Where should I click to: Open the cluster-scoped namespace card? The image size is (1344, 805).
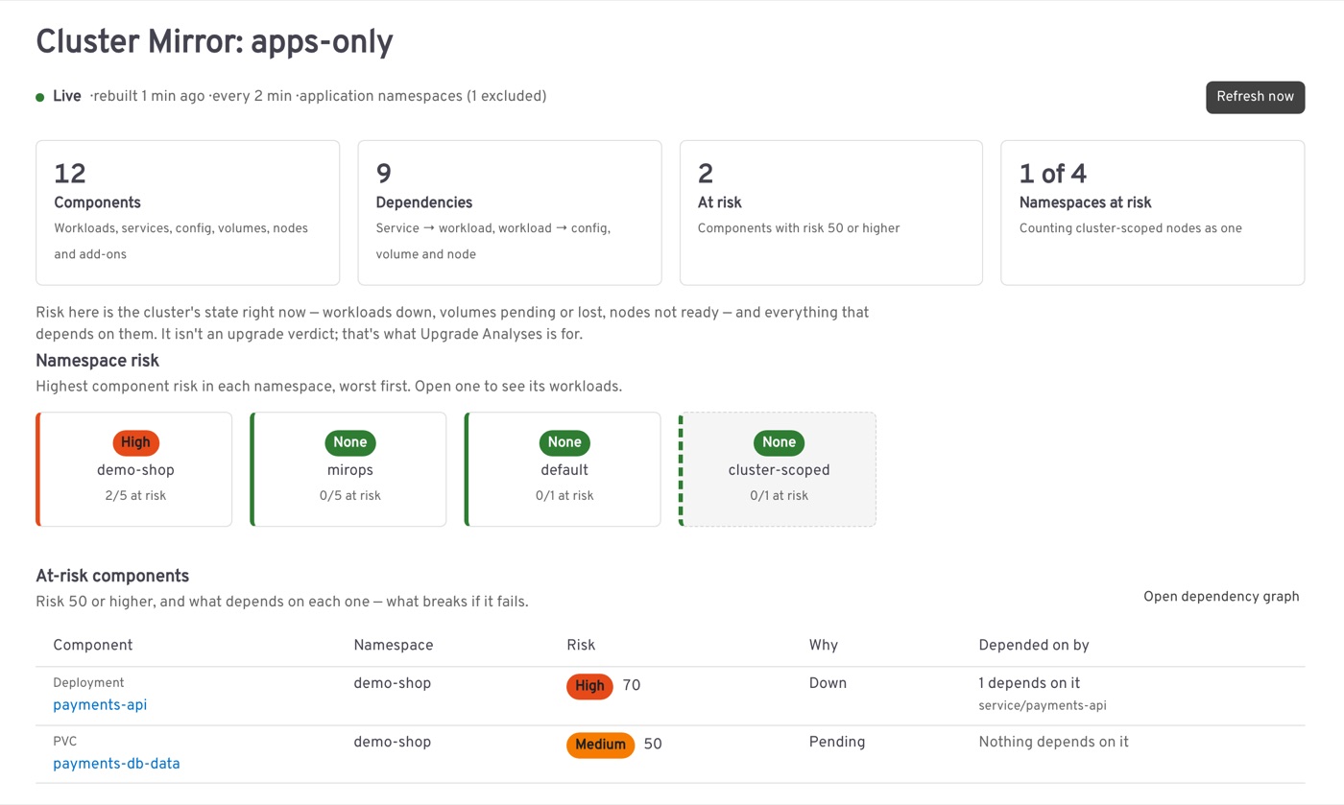(x=778, y=469)
